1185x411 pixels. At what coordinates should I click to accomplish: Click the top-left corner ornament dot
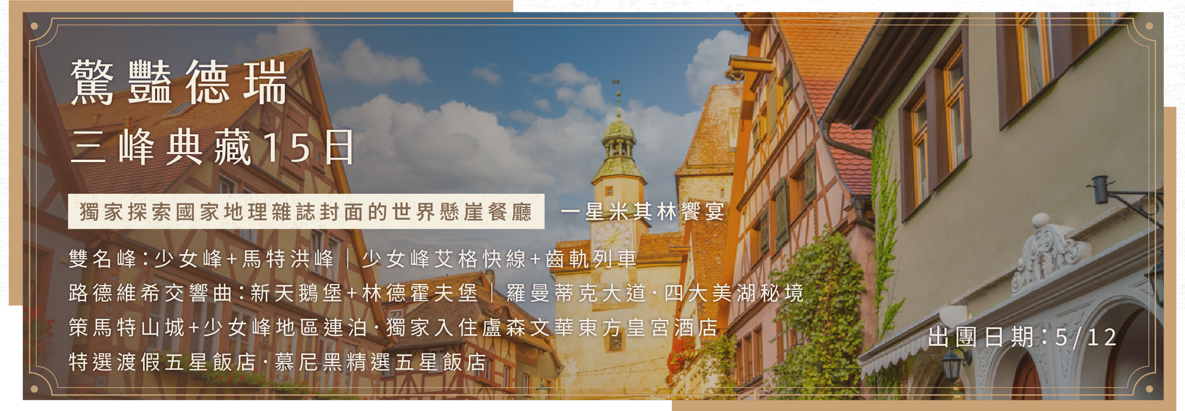34,26
